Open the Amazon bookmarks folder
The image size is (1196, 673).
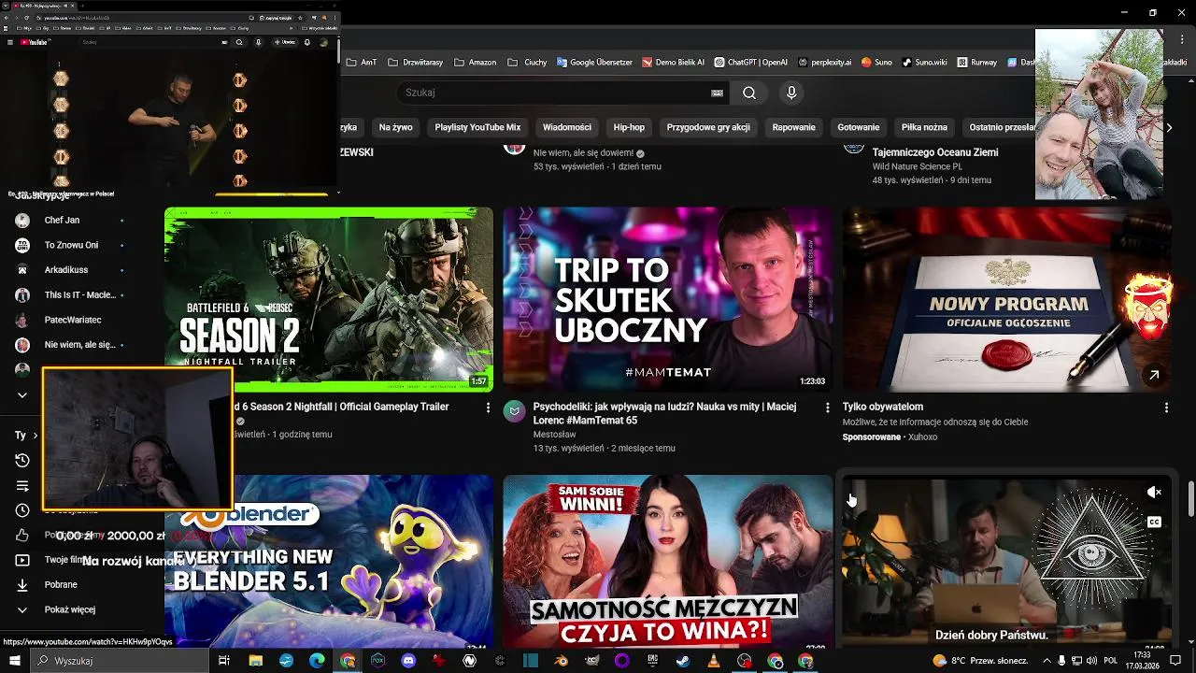[x=475, y=63]
